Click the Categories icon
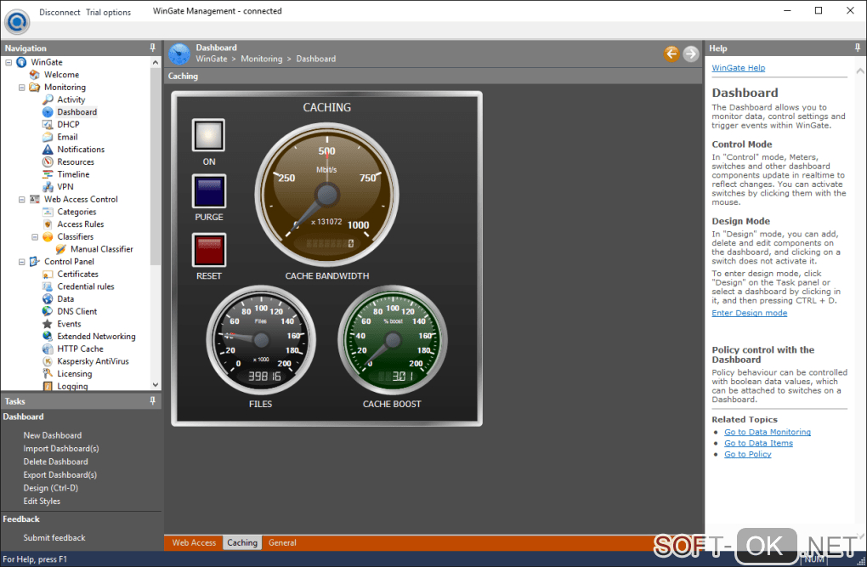867x567 pixels. tap(48, 212)
